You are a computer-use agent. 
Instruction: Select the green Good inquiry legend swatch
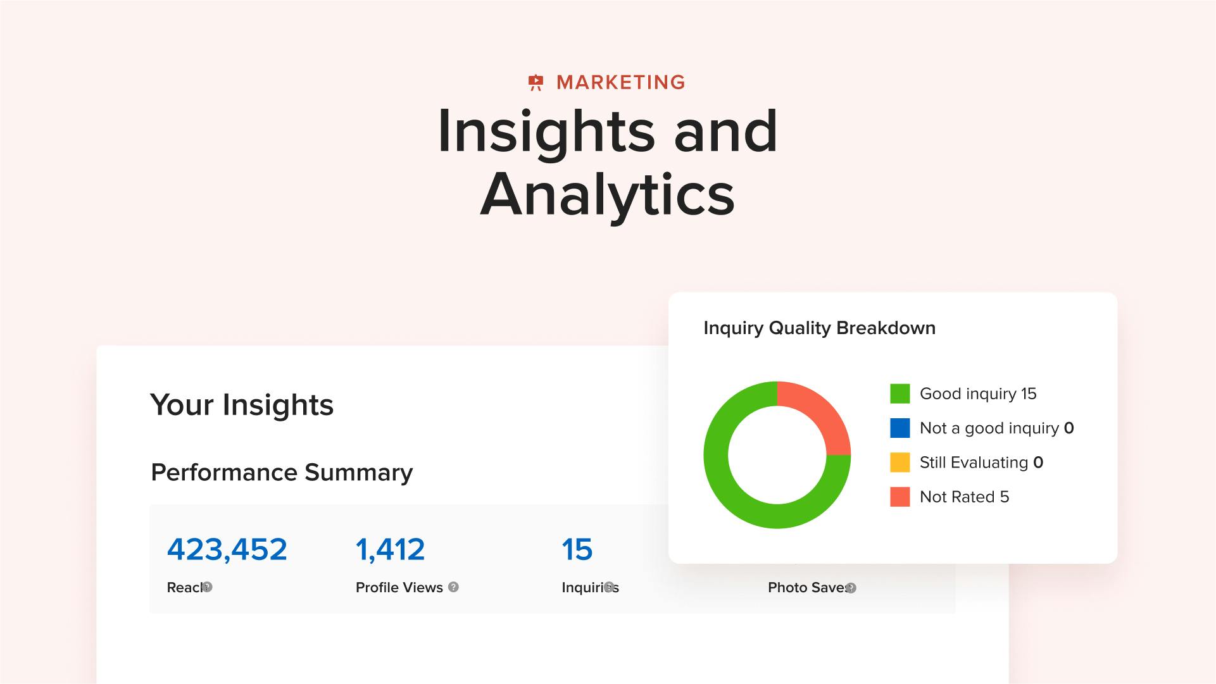pyautogui.click(x=900, y=394)
